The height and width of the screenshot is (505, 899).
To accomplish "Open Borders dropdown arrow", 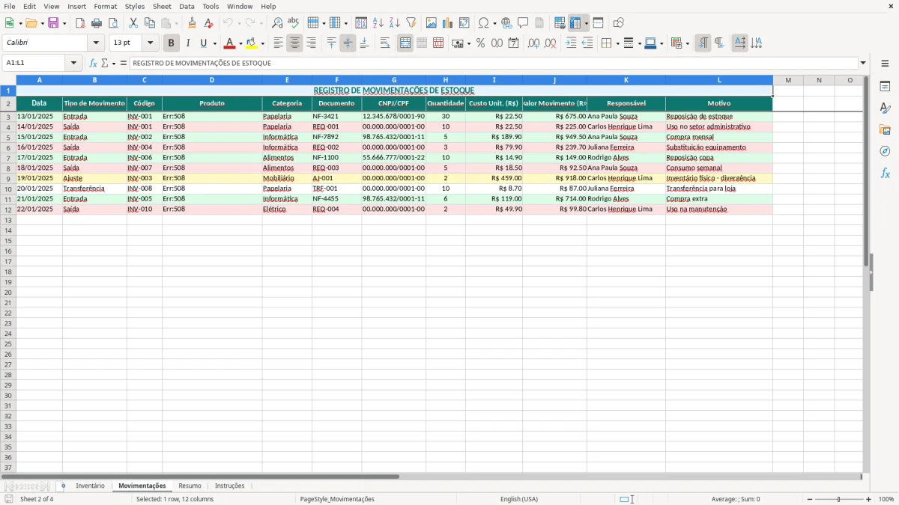I will point(617,43).
